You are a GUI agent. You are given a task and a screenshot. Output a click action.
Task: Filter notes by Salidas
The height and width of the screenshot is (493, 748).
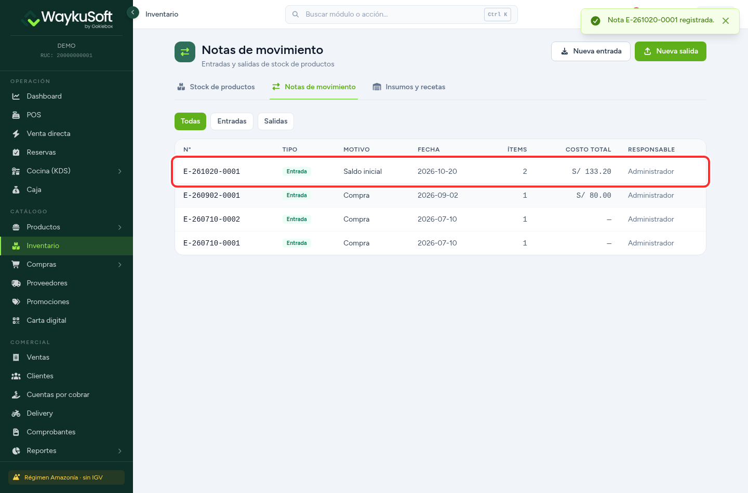pyautogui.click(x=276, y=121)
